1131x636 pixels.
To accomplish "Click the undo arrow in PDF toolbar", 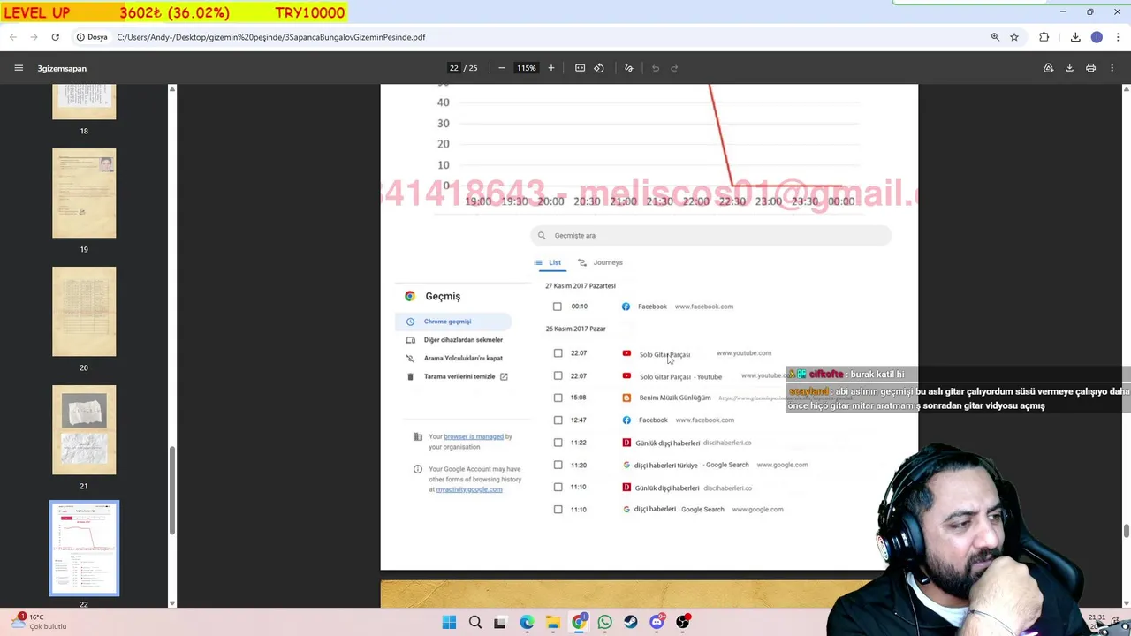I will [x=656, y=68].
